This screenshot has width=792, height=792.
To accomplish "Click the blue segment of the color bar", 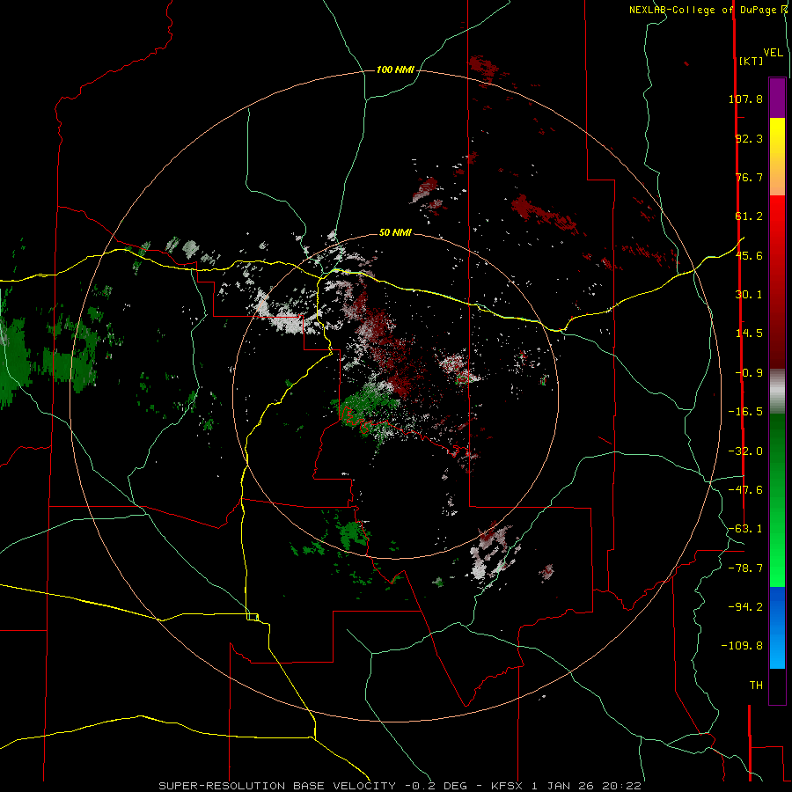I will click(777, 627).
